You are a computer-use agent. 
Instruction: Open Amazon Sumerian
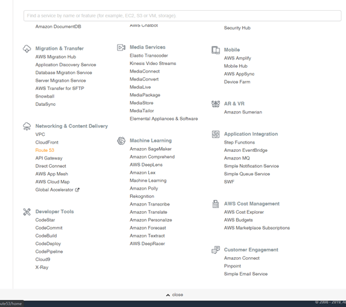243,112
